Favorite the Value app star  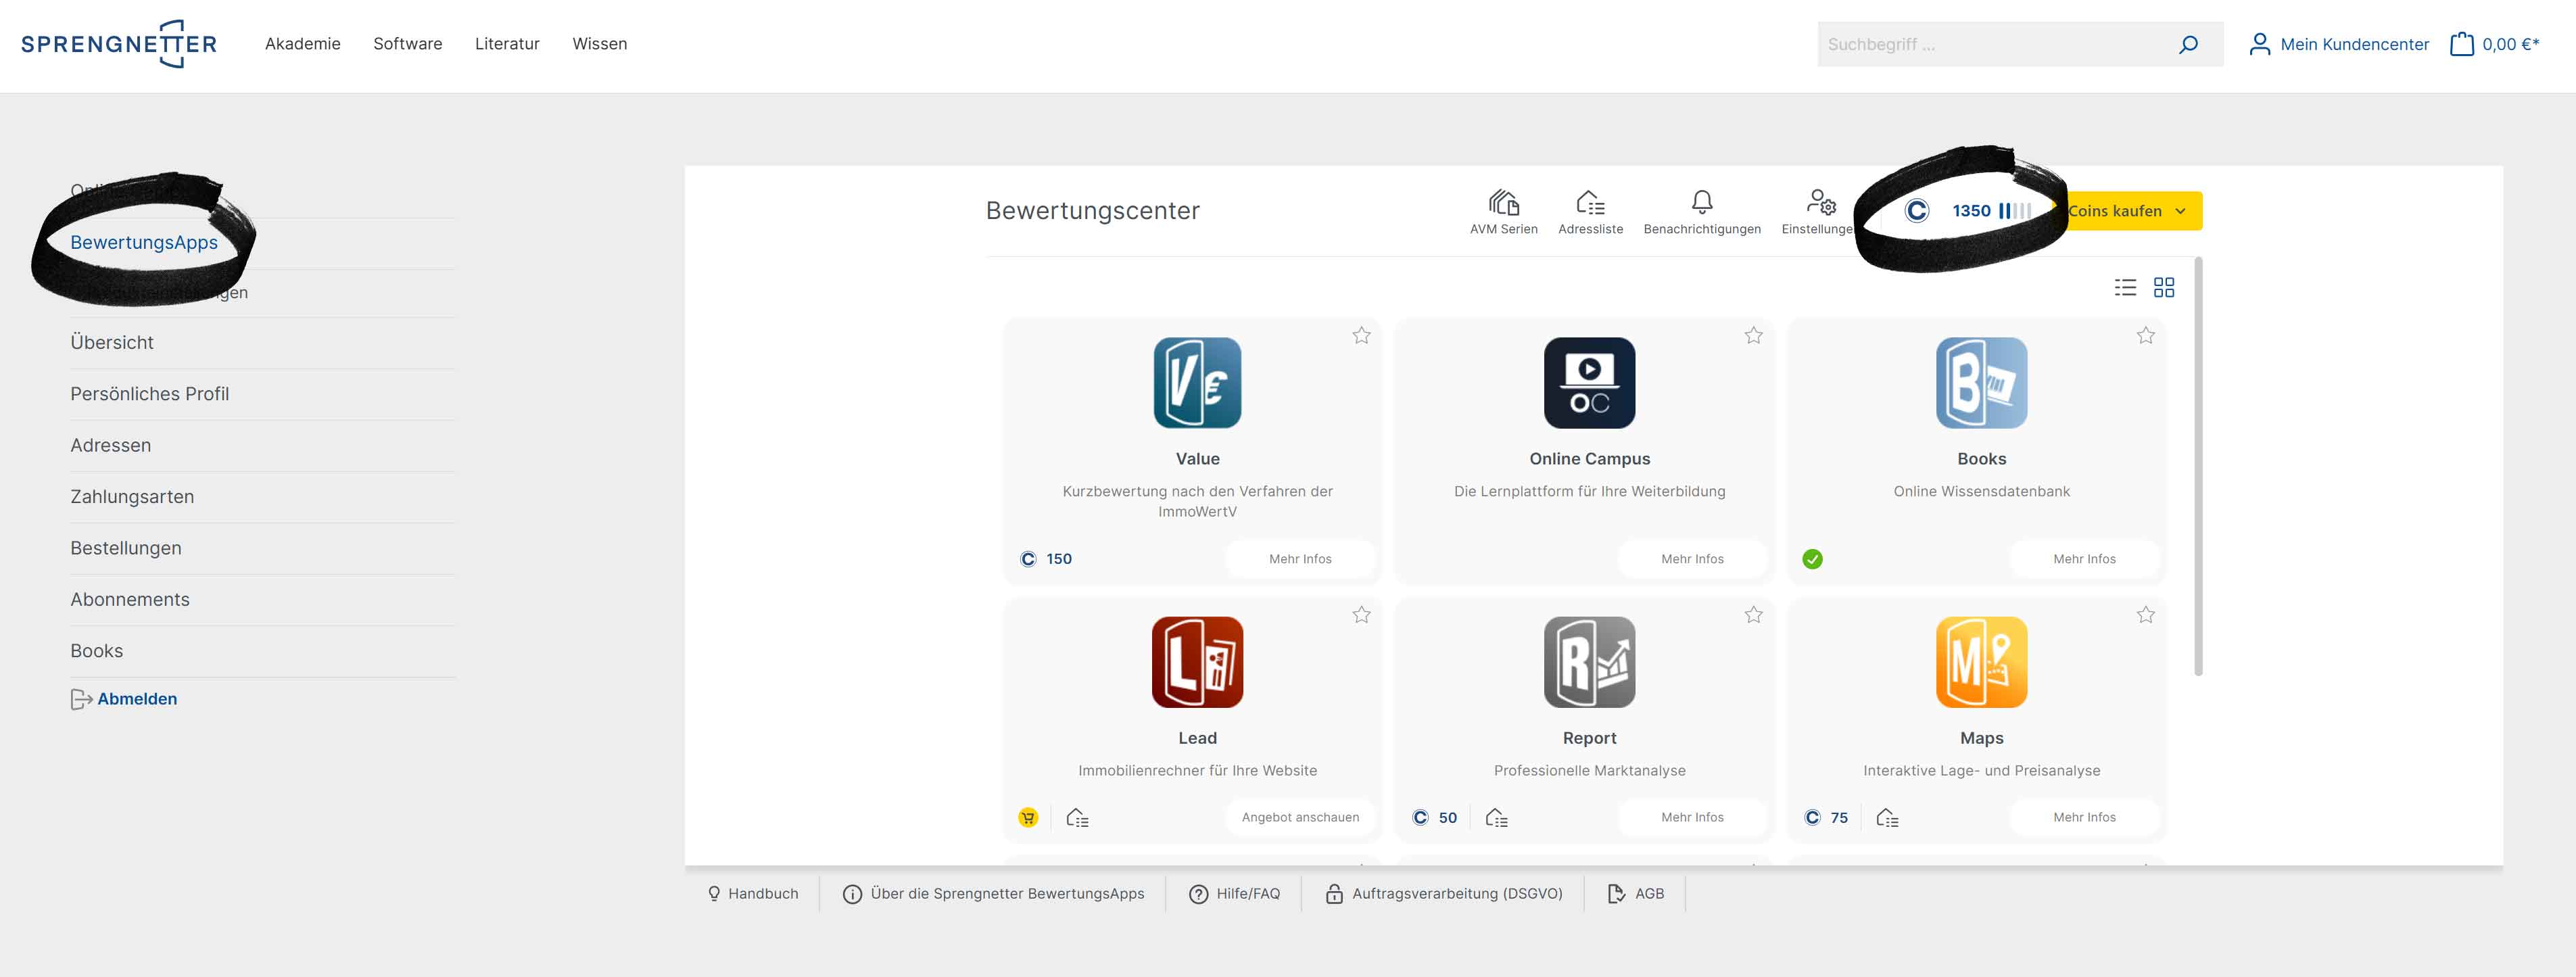[x=1361, y=336]
